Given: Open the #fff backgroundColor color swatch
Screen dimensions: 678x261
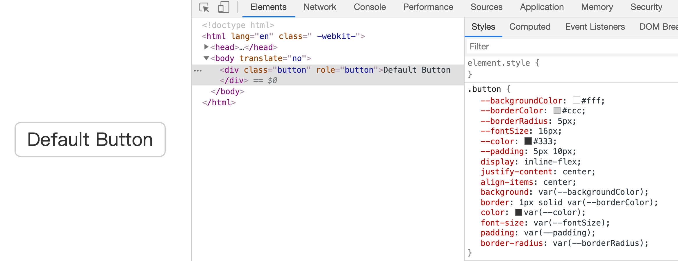Looking at the screenshot, I should point(576,101).
